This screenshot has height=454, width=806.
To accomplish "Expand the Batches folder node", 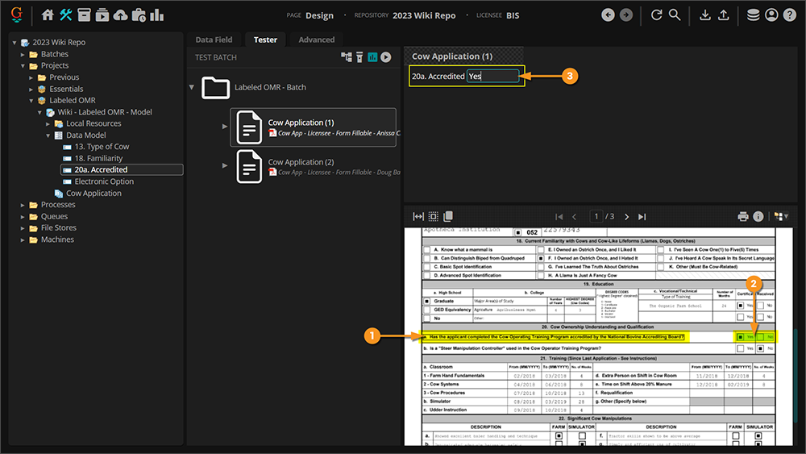I will [23, 54].
